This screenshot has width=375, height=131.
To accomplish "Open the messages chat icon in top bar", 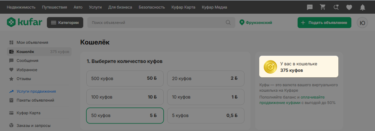I will click(310, 8).
